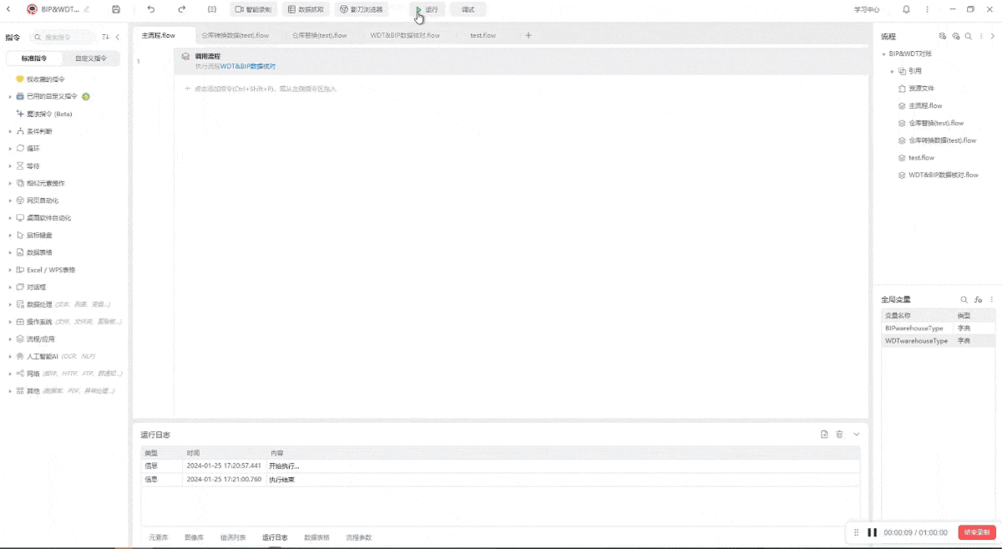
Task: Pause the screen recording
Action: tap(872, 532)
